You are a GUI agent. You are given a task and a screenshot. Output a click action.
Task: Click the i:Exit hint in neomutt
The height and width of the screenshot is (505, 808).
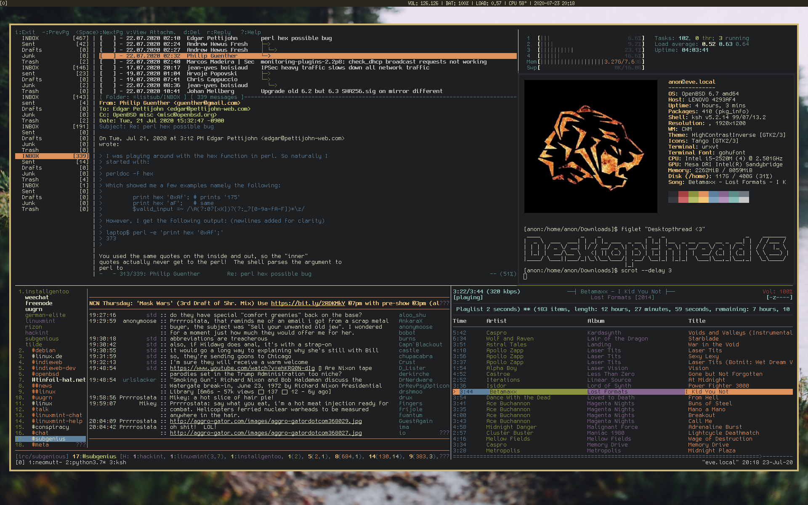pyautogui.click(x=25, y=32)
